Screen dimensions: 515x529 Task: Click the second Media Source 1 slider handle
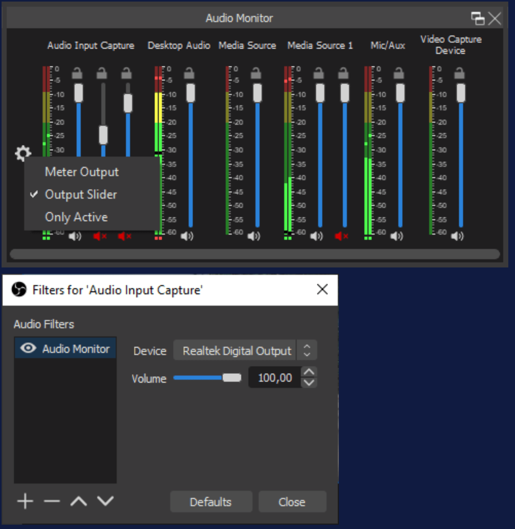(x=345, y=93)
